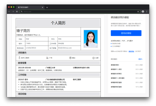Click the 求职意向 section header
This screenshot has width=156, height=106.
[58, 53]
